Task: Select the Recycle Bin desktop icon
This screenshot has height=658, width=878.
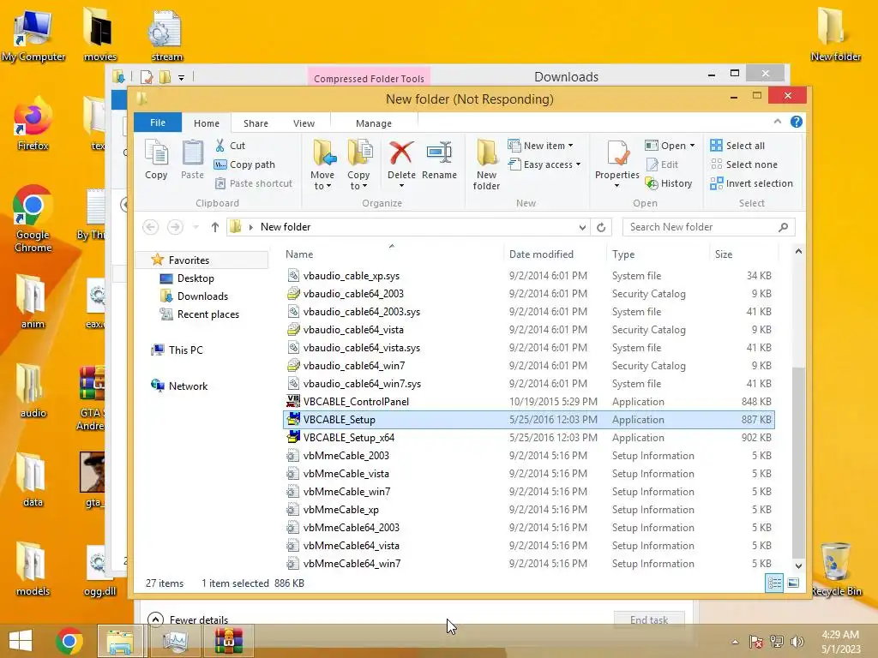Action: click(836, 569)
